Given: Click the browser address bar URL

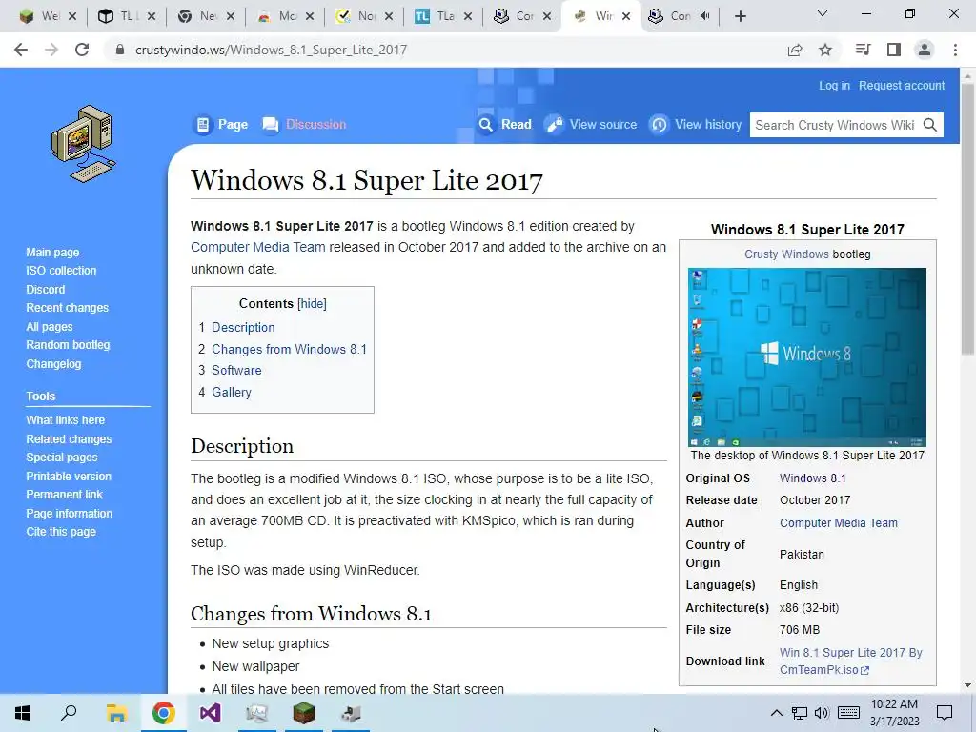Looking at the screenshot, I should point(271,50).
